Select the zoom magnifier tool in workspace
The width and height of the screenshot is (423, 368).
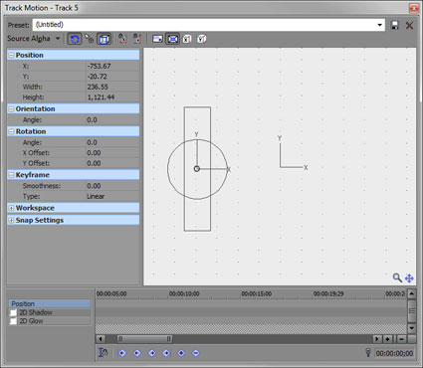[397, 277]
